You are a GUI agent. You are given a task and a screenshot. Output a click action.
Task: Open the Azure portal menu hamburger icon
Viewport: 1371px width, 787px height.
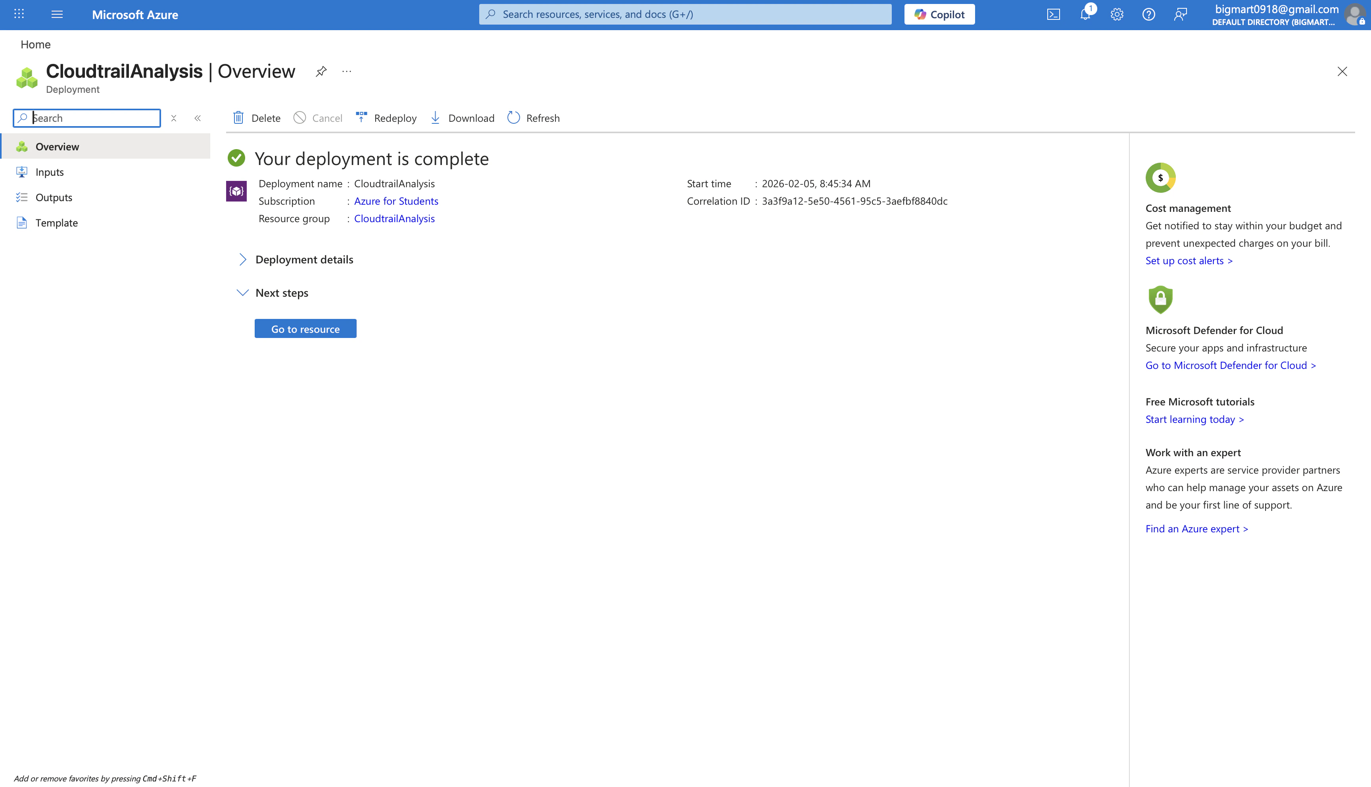pyautogui.click(x=57, y=15)
